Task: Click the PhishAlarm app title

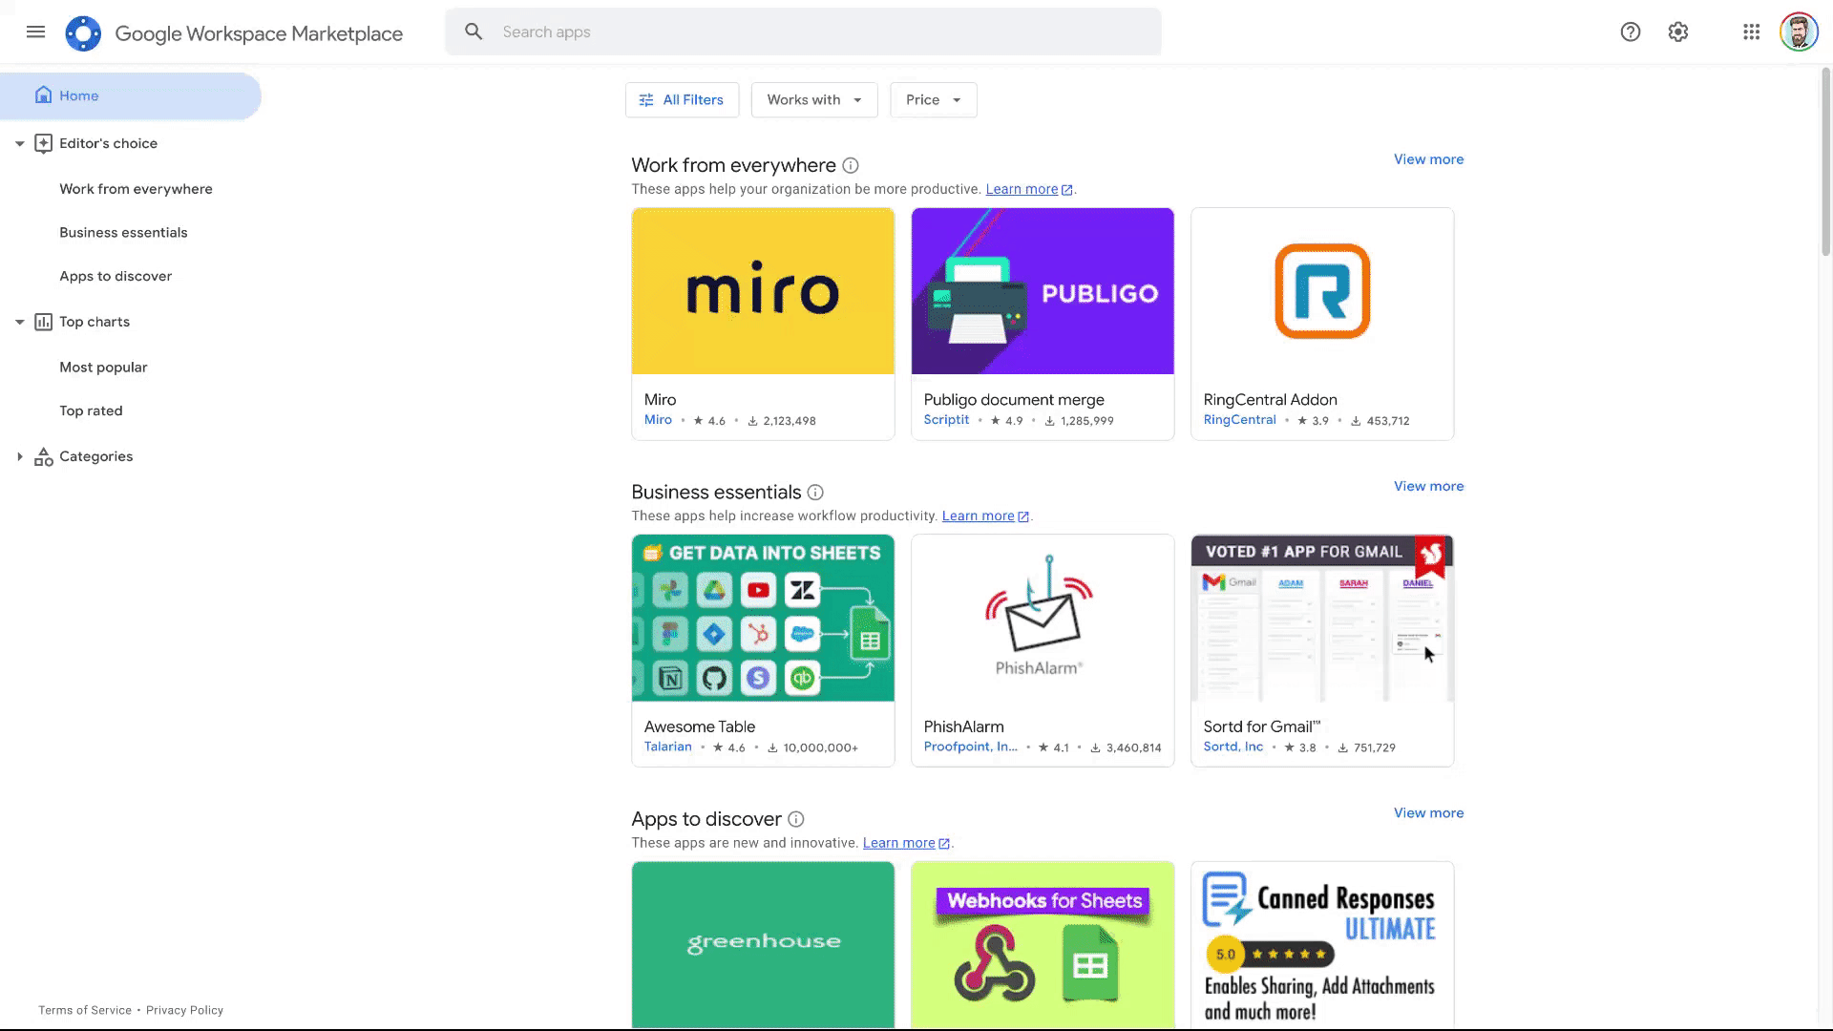Action: pyautogui.click(x=963, y=727)
